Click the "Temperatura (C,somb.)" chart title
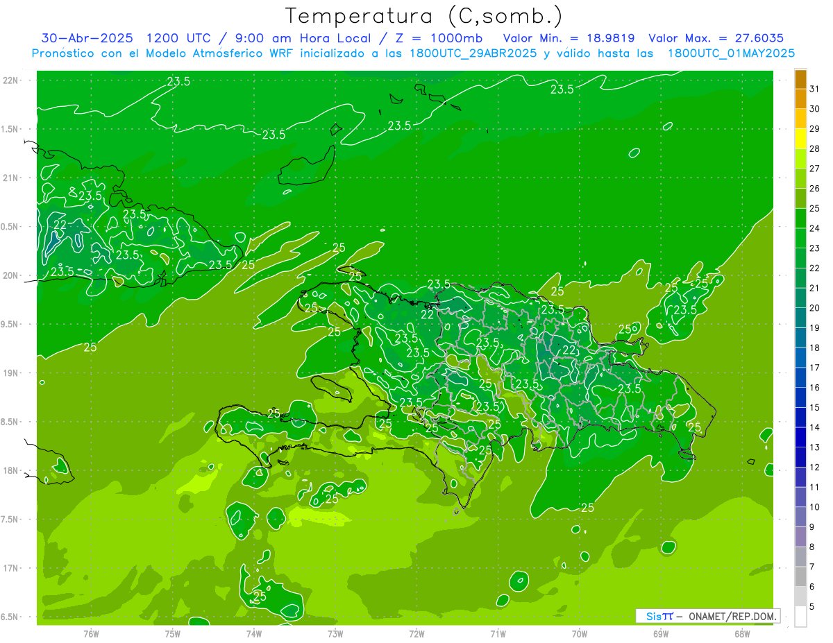The width and height of the screenshot is (833, 643). (x=423, y=16)
